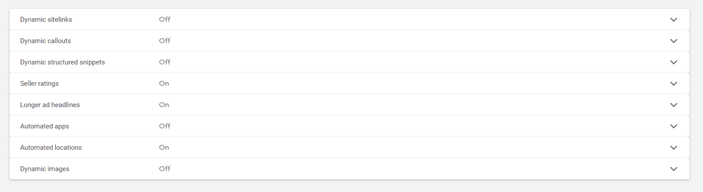Expand Dynamic sitelinks using its chevron arrow
Viewport: 703px width, 192px height.
tap(674, 20)
